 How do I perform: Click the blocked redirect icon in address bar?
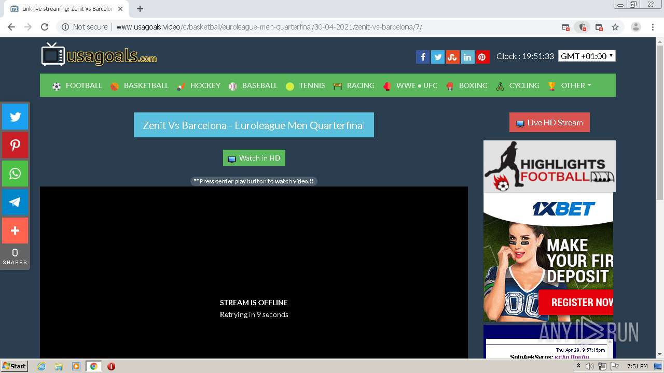pyautogui.click(x=599, y=27)
